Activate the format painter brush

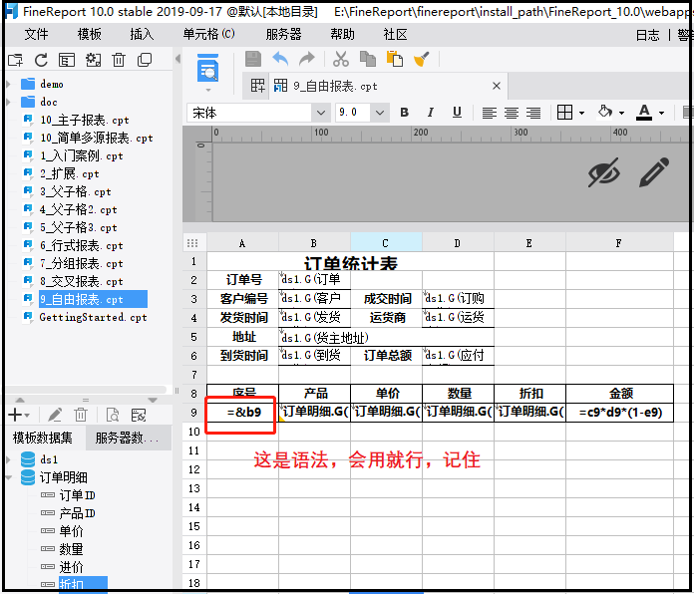[x=422, y=59]
